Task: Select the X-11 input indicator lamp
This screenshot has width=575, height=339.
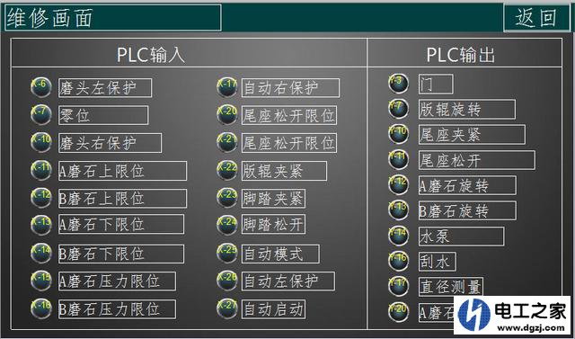Action: (40, 170)
